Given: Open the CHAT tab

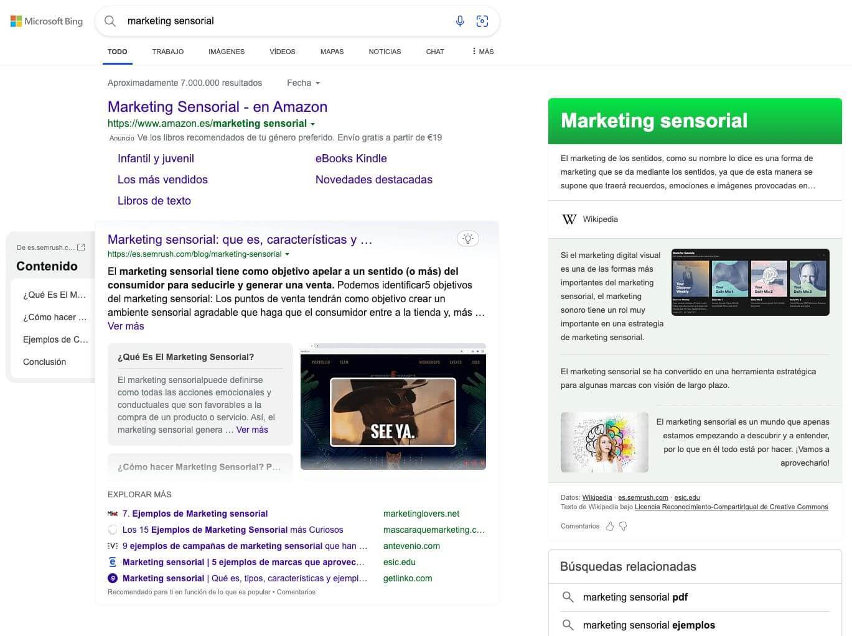Looking at the screenshot, I should pos(434,52).
